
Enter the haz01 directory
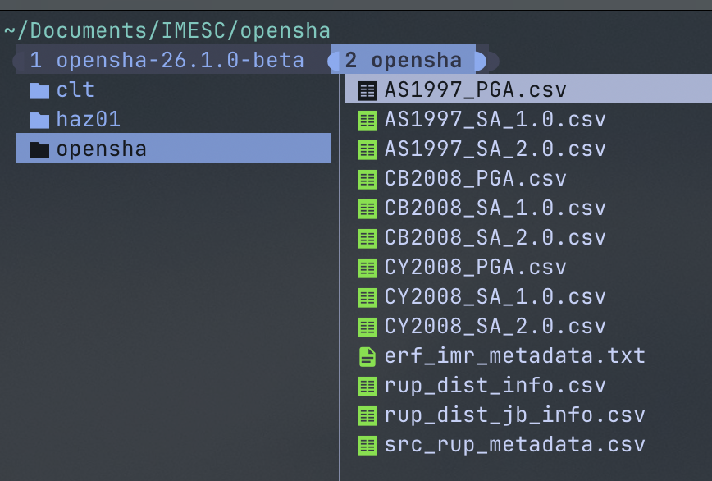point(89,120)
